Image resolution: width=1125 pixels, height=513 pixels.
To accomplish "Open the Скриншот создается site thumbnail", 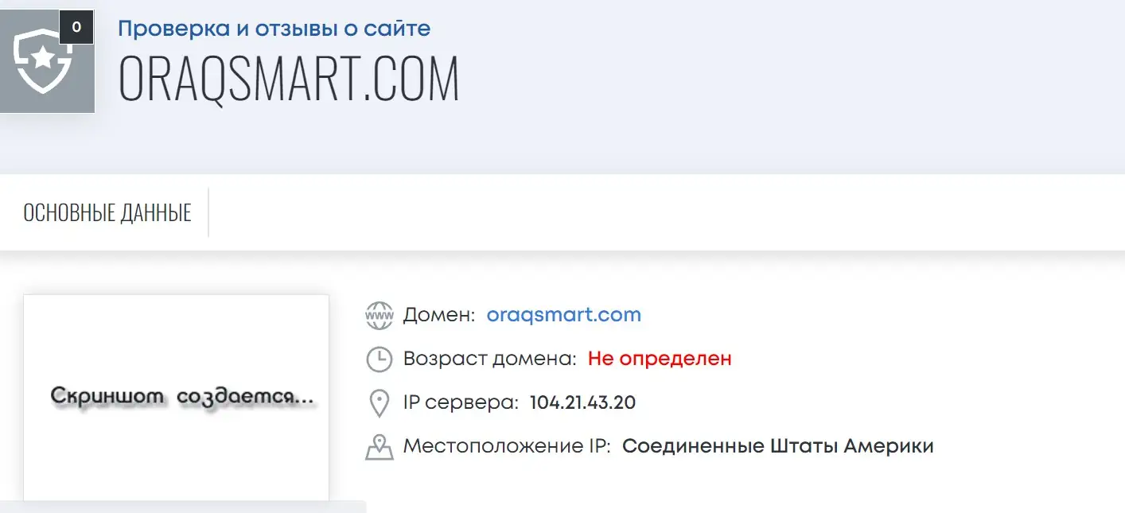I will point(176,398).
